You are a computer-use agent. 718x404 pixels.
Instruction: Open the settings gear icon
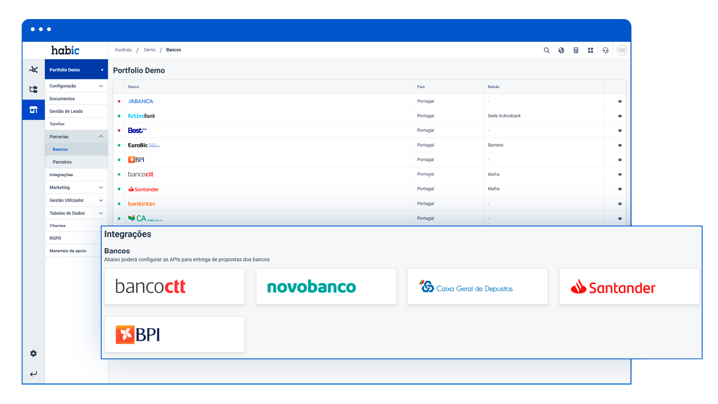(x=33, y=353)
